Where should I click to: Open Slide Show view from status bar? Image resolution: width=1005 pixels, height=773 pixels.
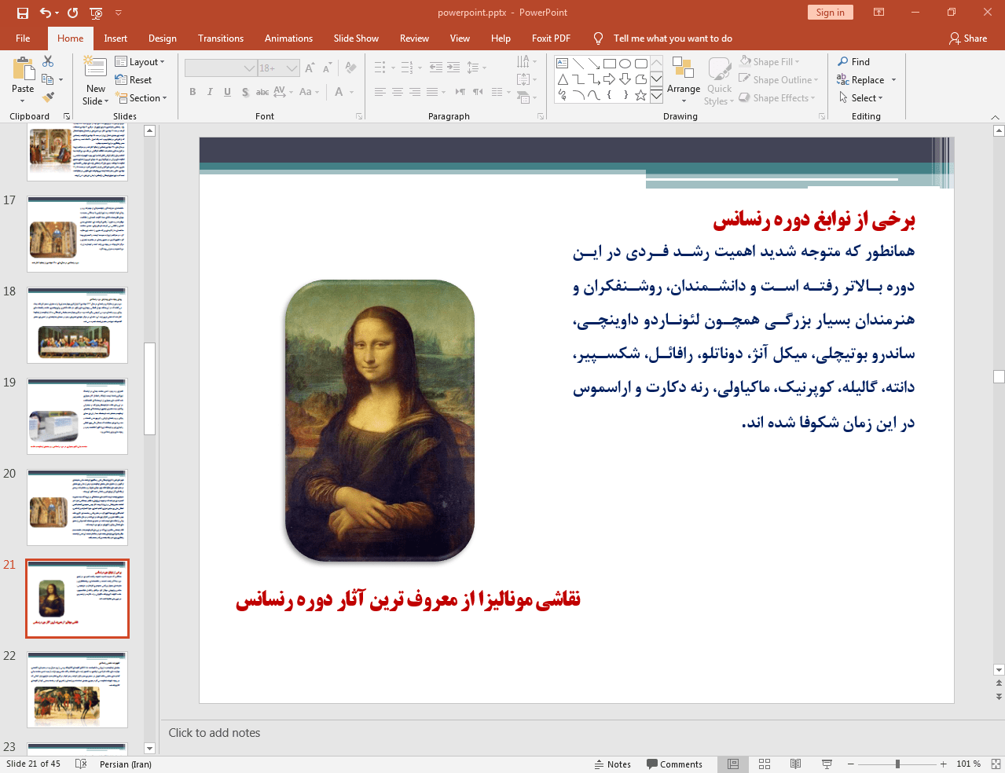tap(827, 764)
